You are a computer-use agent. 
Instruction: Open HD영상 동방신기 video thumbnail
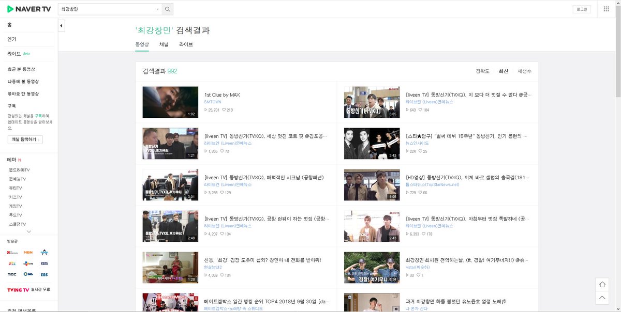(372, 185)
